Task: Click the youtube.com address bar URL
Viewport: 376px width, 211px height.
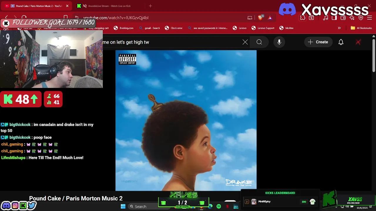Action: pyautogui.click(x=116, y=18)
